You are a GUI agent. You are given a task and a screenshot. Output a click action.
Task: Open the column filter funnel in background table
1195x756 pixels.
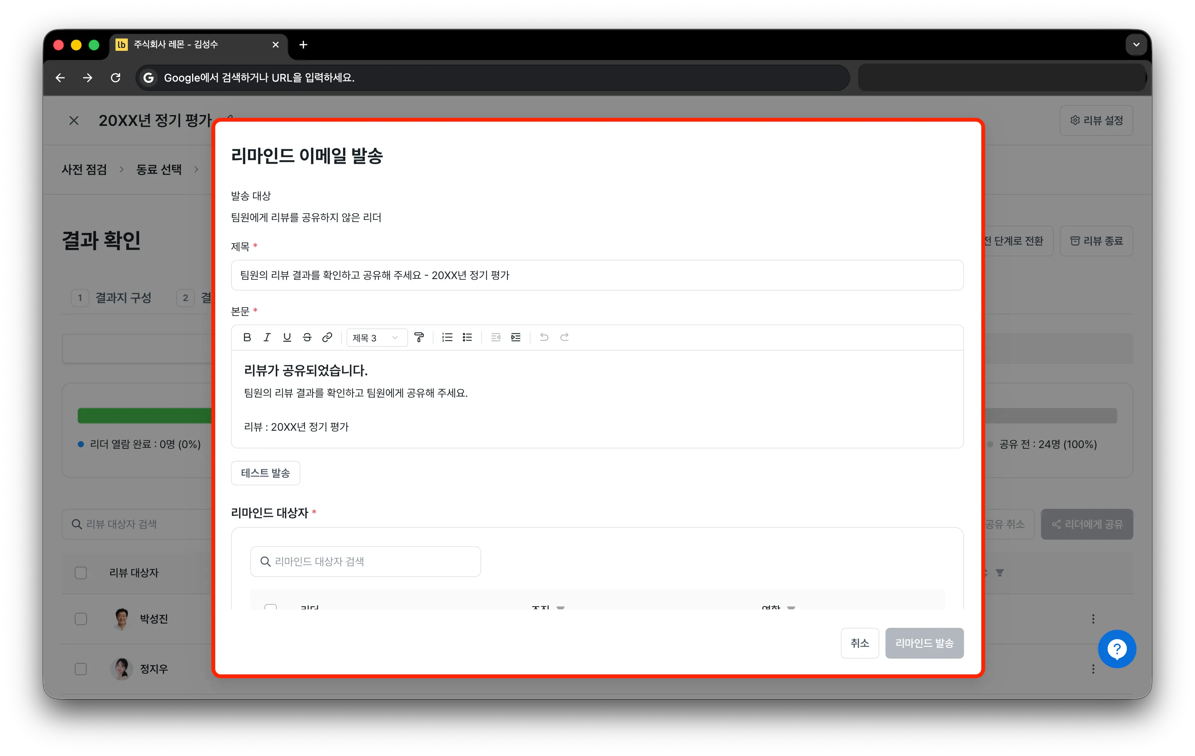(1000, 572)
